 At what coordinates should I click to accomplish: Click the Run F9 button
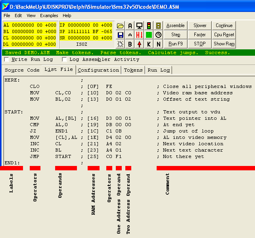coord(175,44)
